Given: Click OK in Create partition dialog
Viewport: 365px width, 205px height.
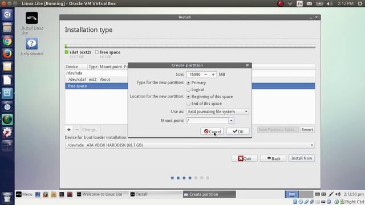Looking at the screenshot, I should [x=238, y=132].
